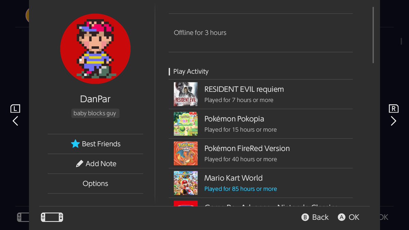Screen dimensions: 409x230
Task: Click the Play Activity section heading
Action: point(191,72)
